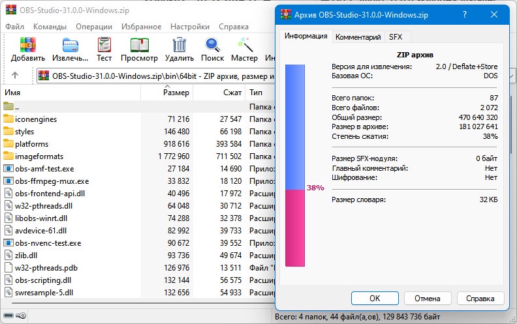Click the Извлечь toolbar icon
The image size is (517, 324).
click(70, 45)
